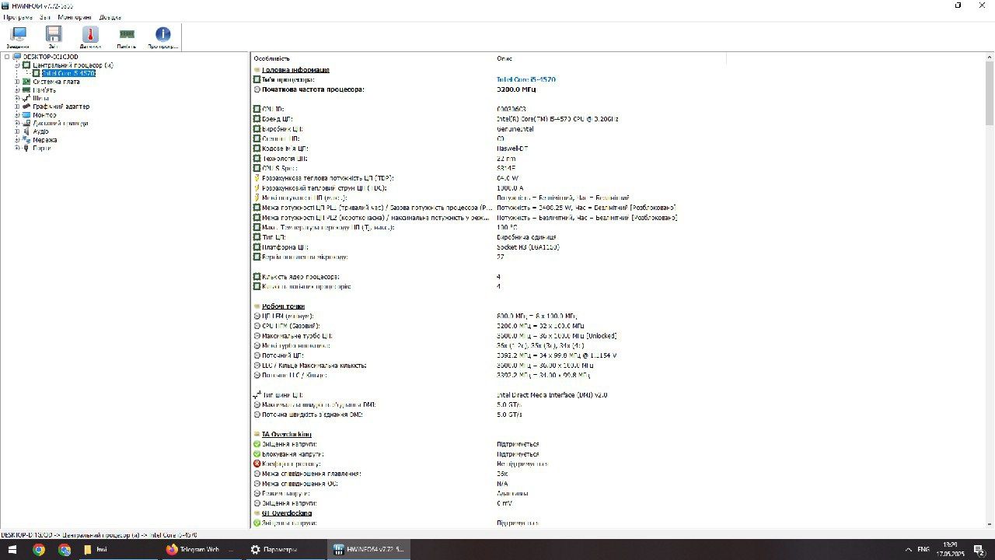Click the scrollbar down arrow of details pane
Screen dimensions: 995x560
click(x=990, y=524)
